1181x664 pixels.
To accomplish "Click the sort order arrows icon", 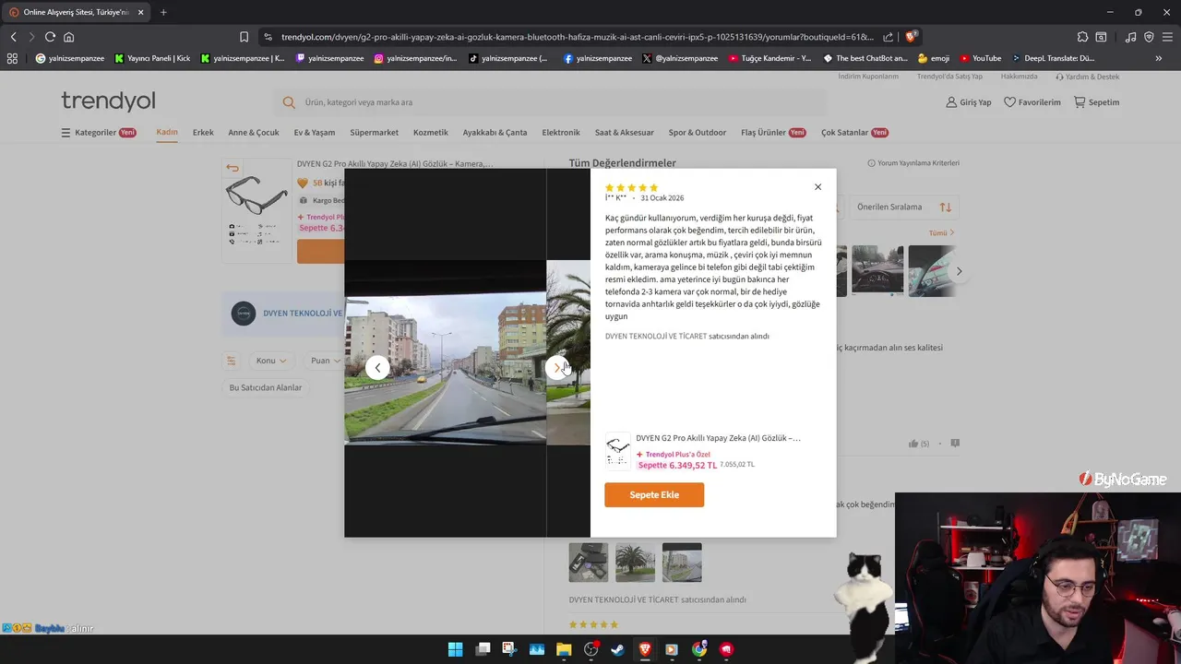I will (x=945, y=207).
